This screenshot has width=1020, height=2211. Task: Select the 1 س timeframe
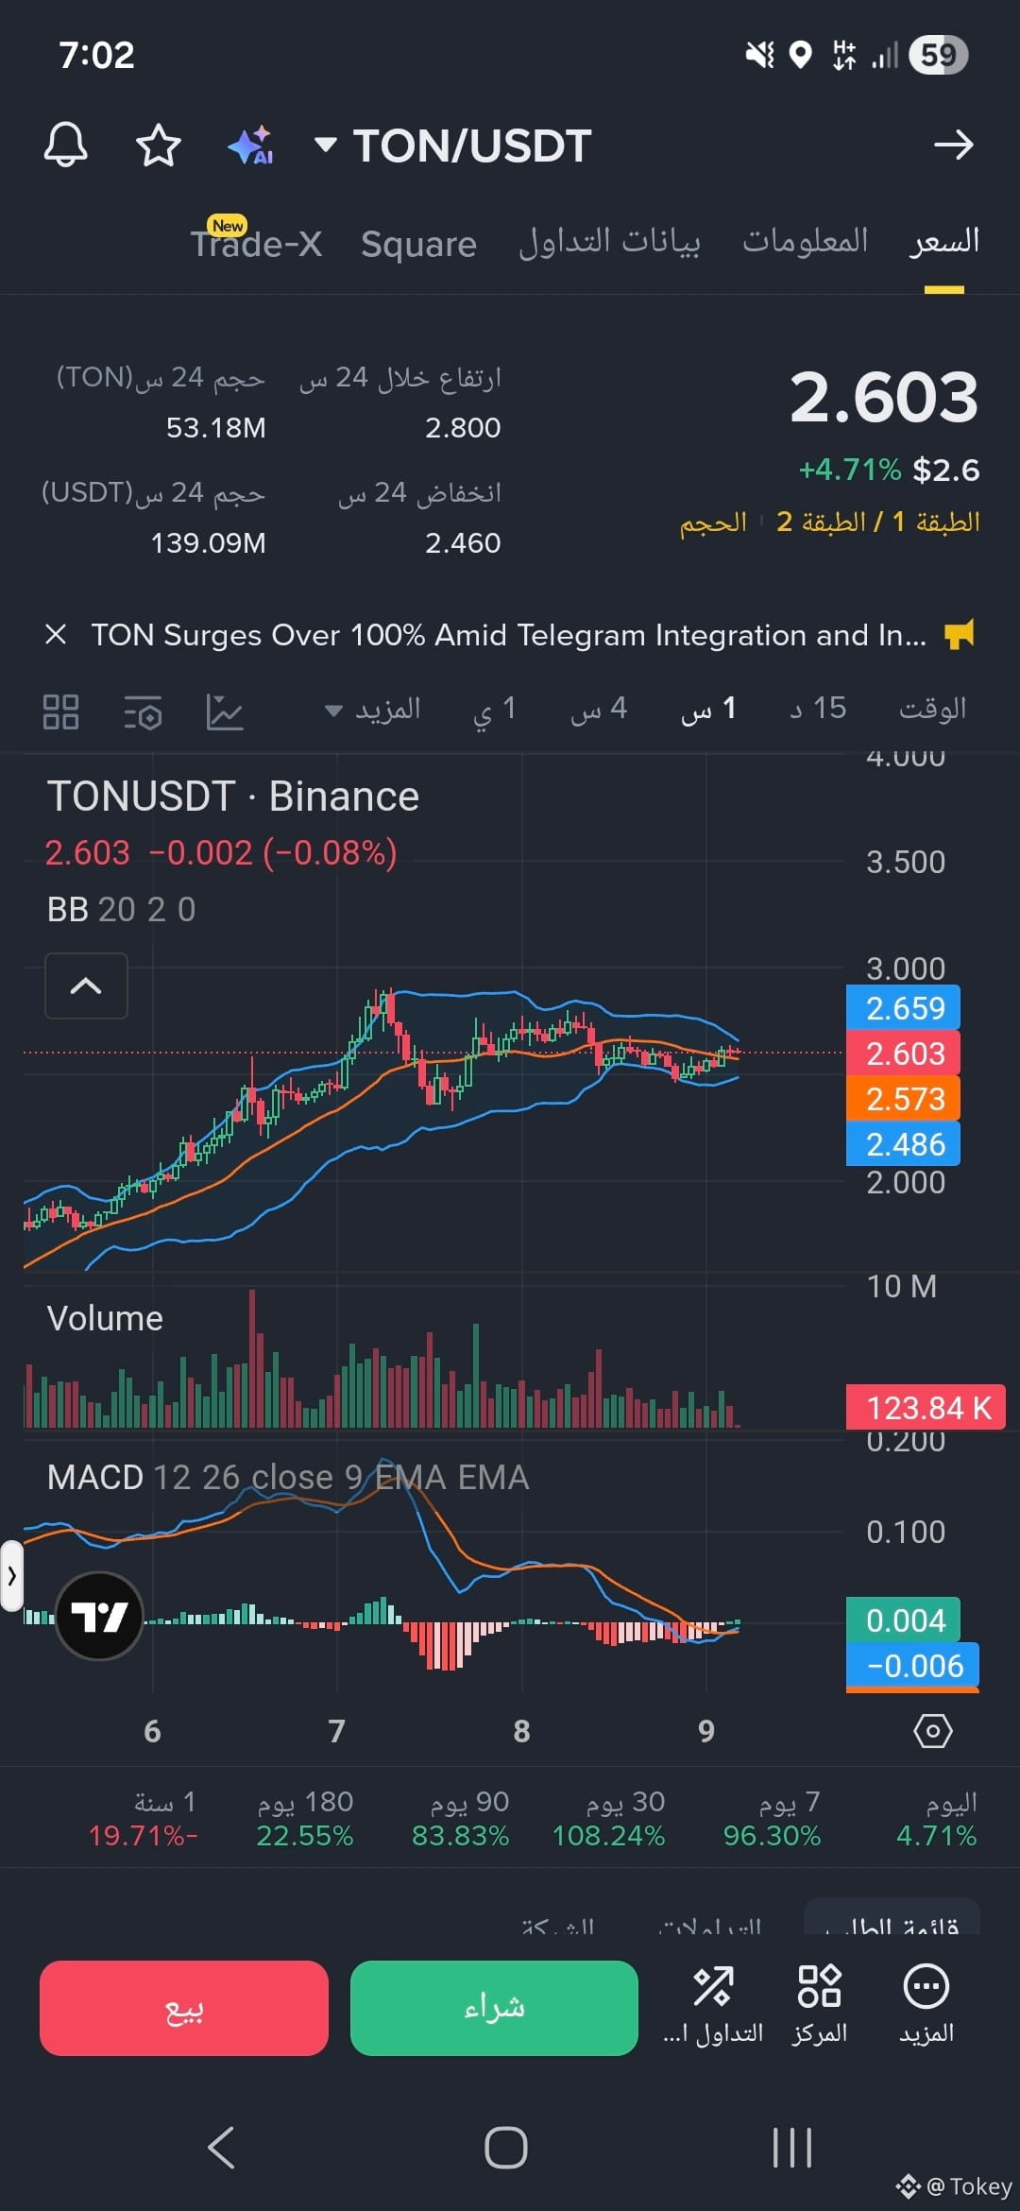tap(708, 709)
